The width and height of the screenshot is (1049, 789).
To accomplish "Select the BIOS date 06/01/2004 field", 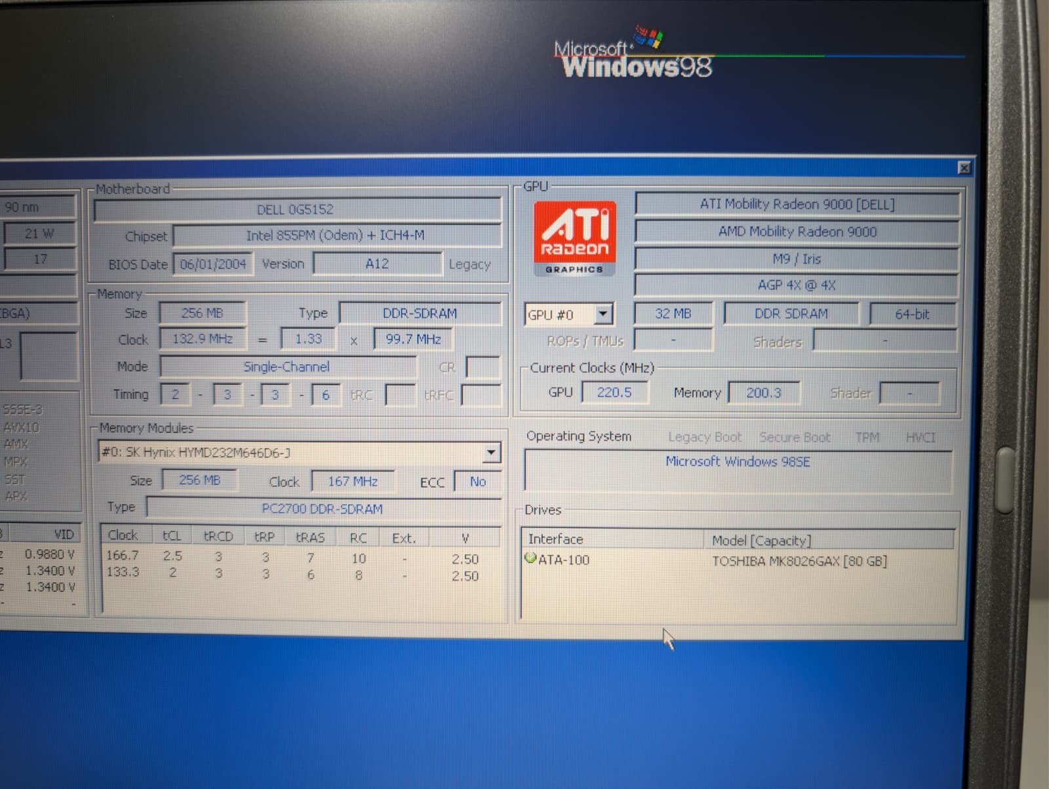I will click(212, 264).
